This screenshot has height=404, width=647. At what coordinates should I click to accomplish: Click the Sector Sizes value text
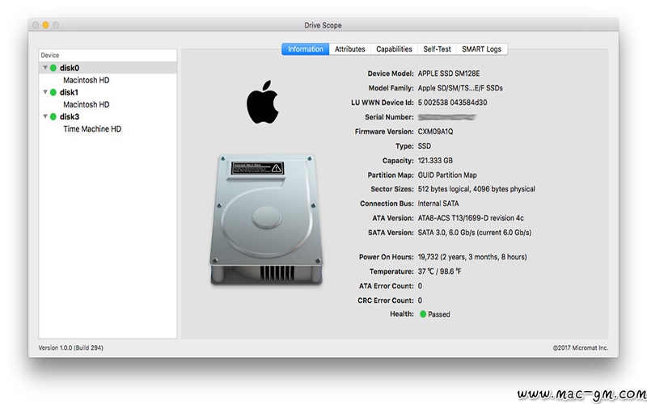(476, 189)
